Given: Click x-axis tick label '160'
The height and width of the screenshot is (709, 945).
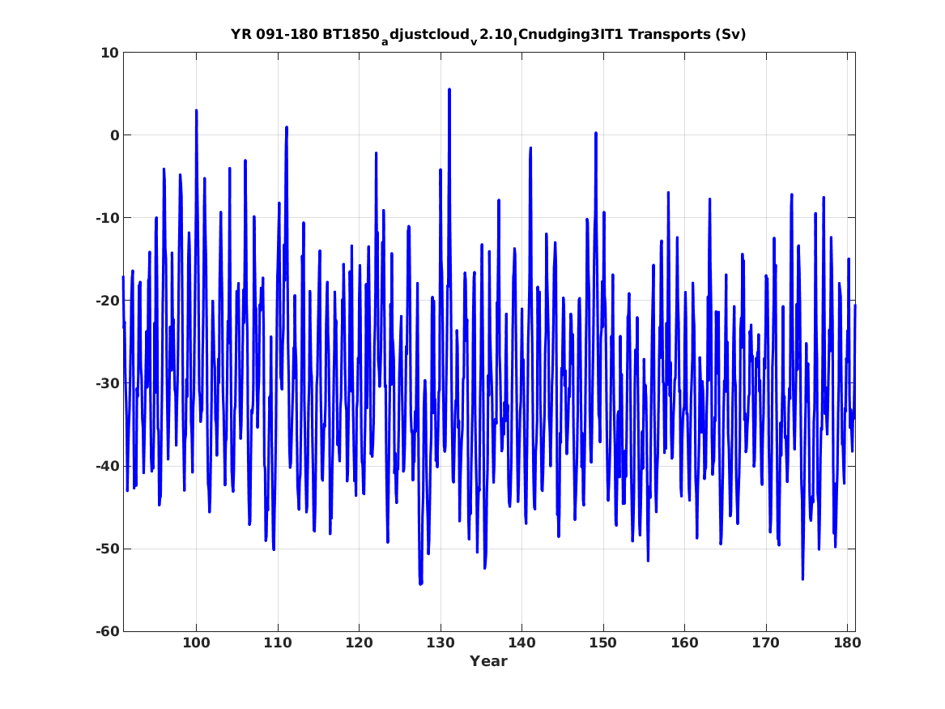Looking at the screenshot, I should pyautogui.click(x=684, y=643).
